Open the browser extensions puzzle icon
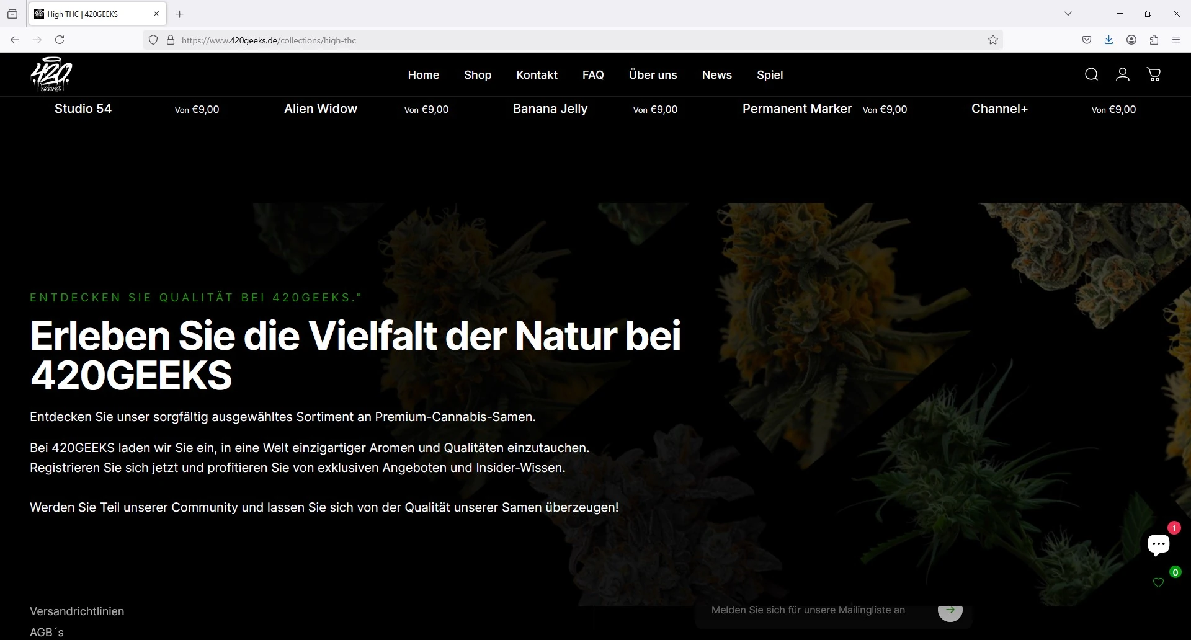The image size is (1191, 640). (1154, 40)
